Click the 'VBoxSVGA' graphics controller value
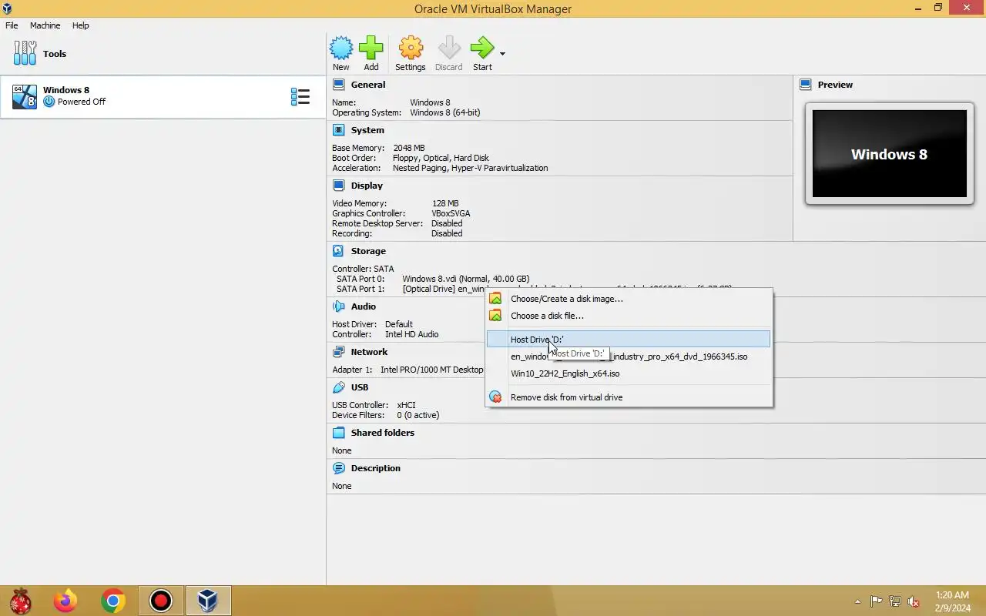Screen dimensions: 986x616 (x=451, y=213)
